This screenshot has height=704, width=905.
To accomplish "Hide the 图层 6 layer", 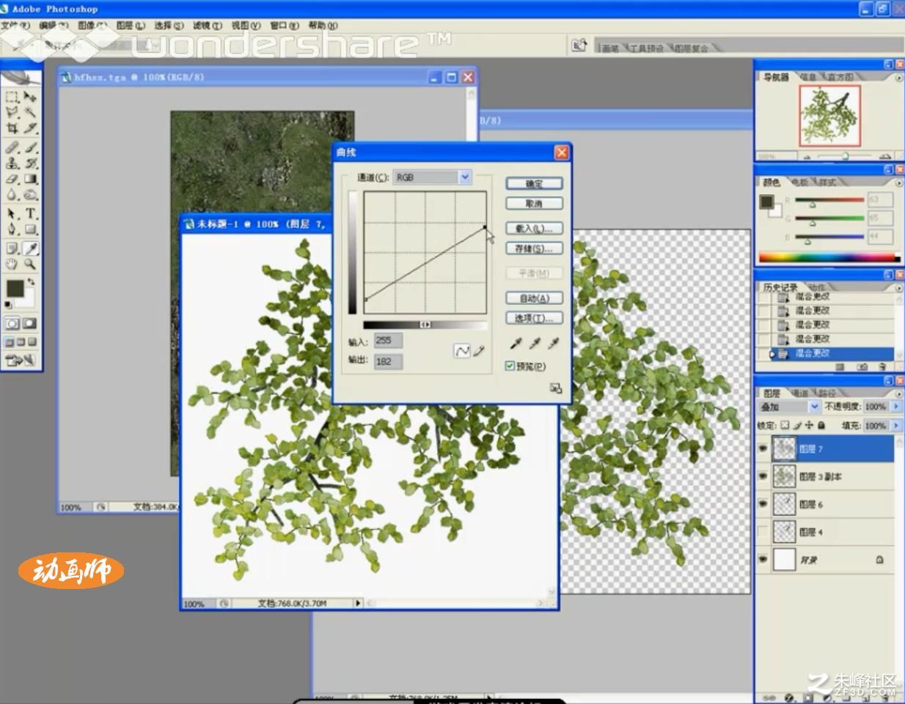I will coord(763,504).
